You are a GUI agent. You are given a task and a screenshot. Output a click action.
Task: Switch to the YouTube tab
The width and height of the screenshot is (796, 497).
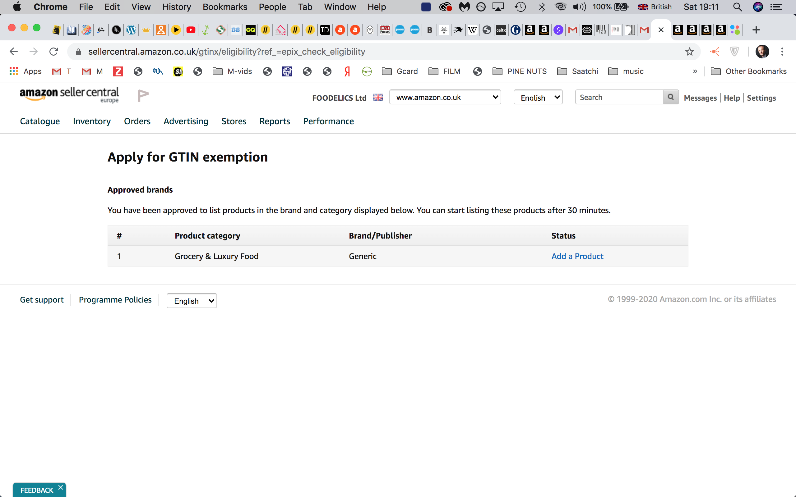191,30
